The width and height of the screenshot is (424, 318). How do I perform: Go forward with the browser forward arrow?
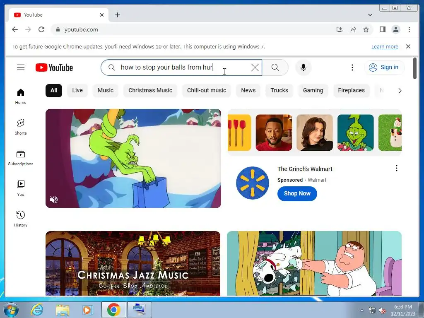(x=28, y=29)
